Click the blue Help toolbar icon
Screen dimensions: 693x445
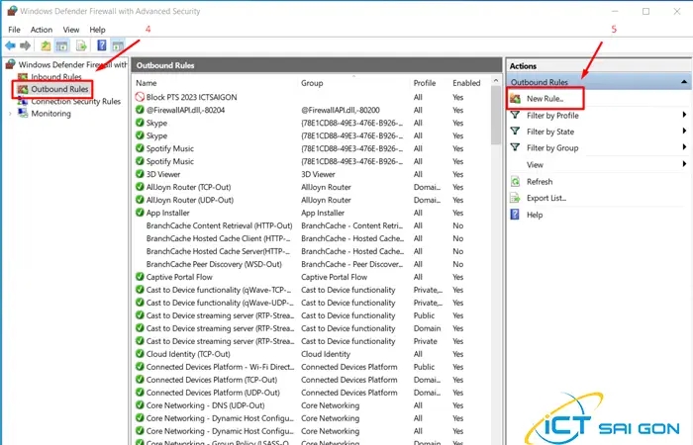[x=101, y=45]
